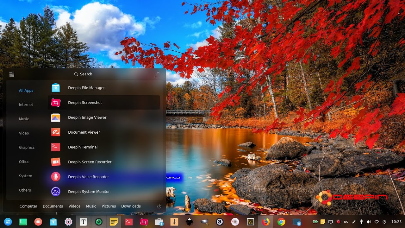This screenshot has height=228, width=405.
Task: Launch Deepin Screenshot from the dock
Action: (x=144, y=222)
